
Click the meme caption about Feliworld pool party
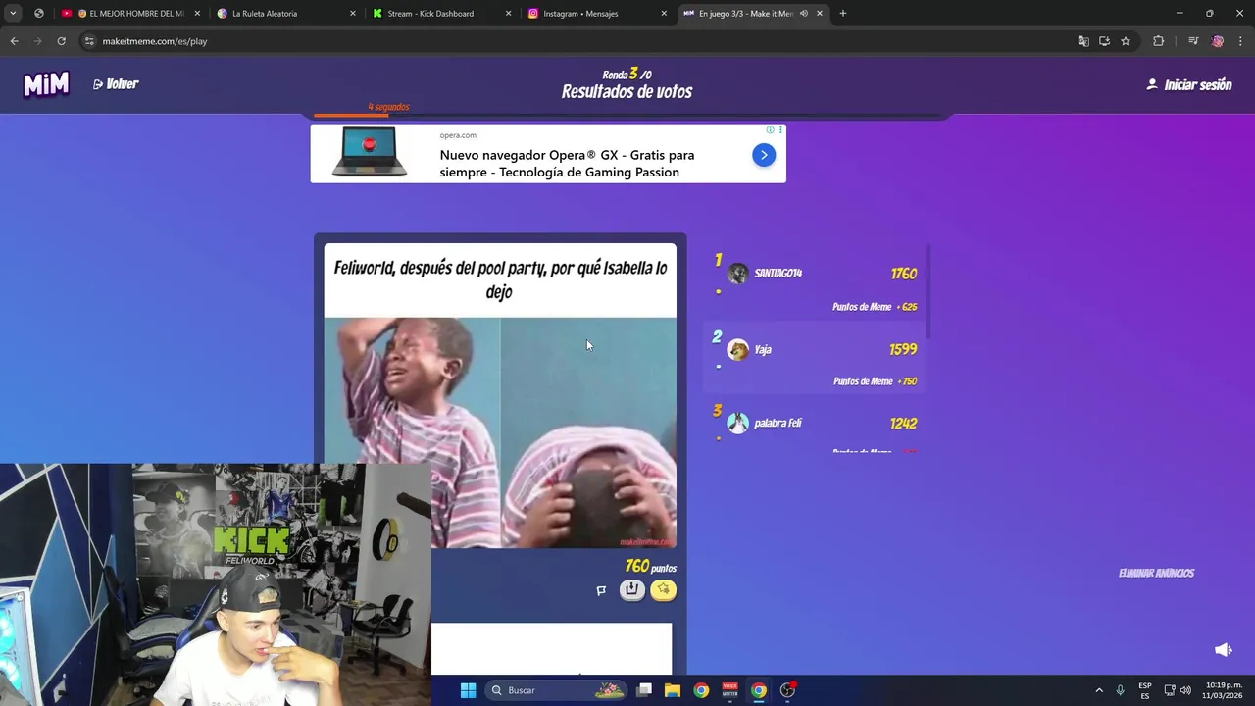500,279
